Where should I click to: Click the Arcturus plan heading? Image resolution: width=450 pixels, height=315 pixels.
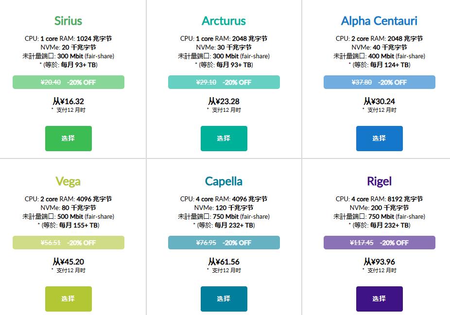click(x=224, y=21)
